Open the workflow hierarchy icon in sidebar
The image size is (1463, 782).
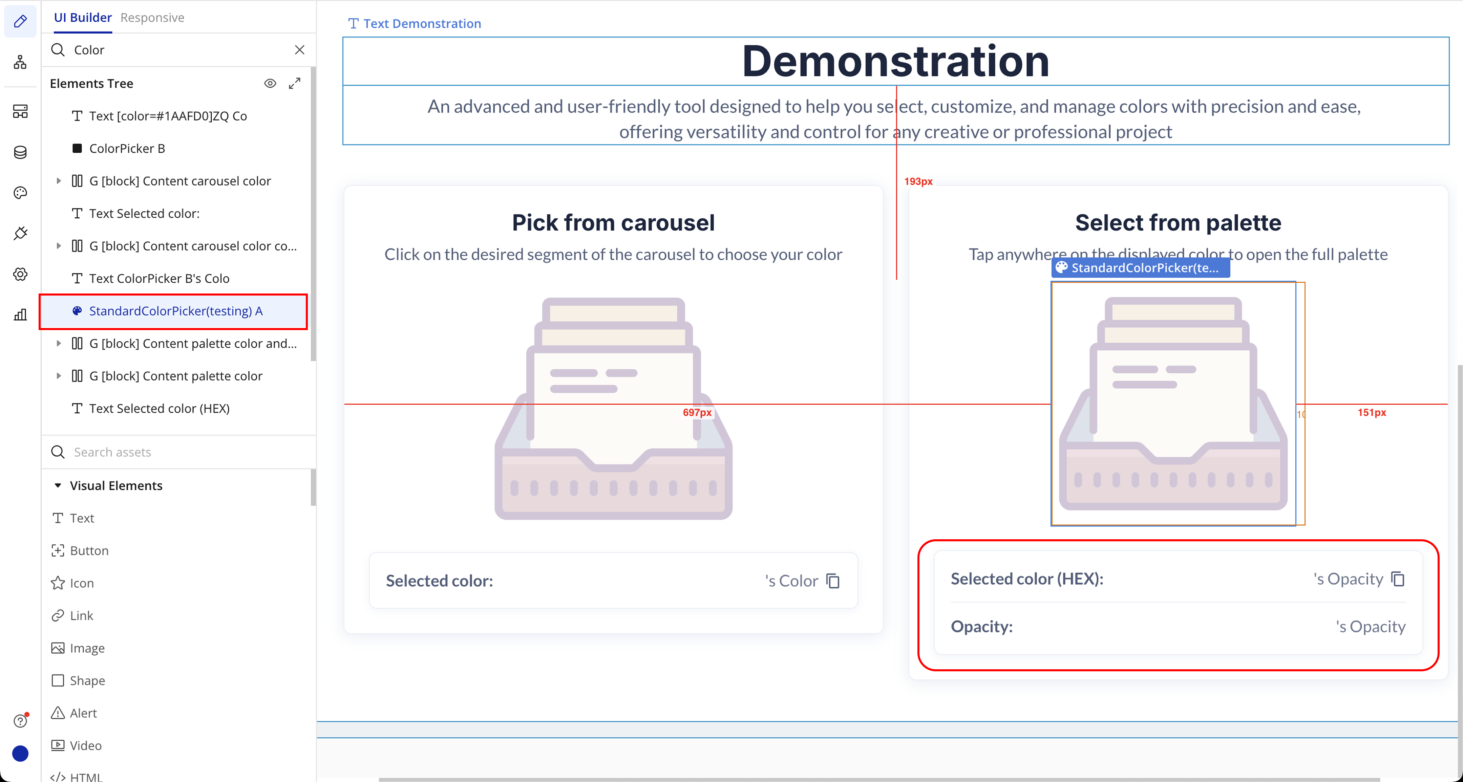(x=20, y=63)
